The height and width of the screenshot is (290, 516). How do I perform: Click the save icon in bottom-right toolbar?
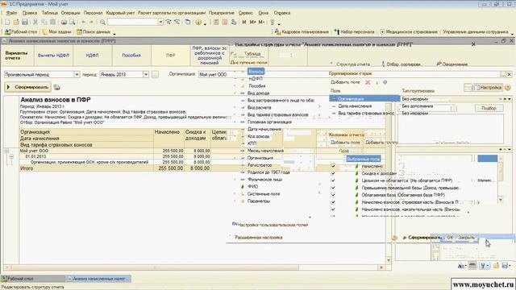point(506,266)
